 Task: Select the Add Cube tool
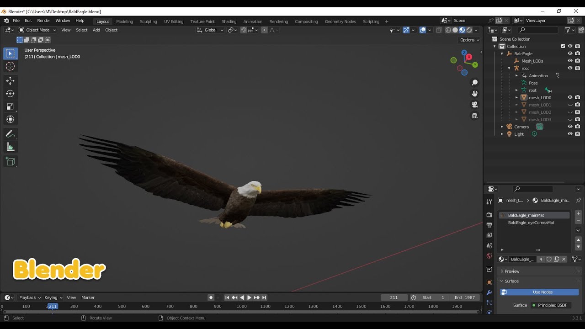pos(10,161)
